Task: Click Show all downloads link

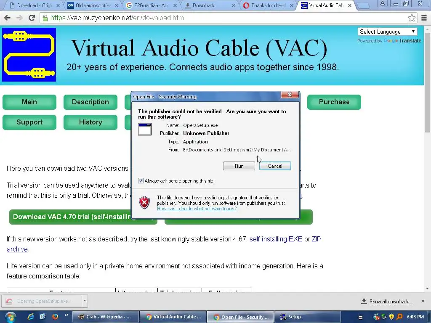Action: [391, 301]
